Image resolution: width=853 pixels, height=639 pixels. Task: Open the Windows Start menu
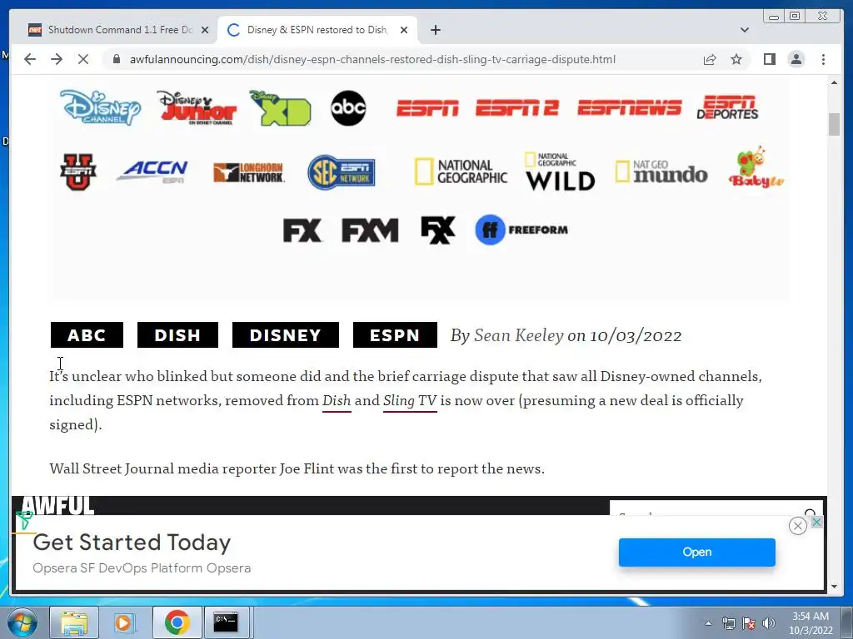[21, 622]
